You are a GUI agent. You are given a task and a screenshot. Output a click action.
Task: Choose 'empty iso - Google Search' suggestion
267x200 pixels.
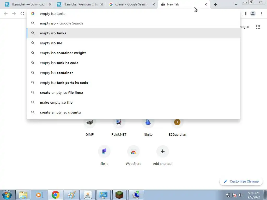coord(133,23)
